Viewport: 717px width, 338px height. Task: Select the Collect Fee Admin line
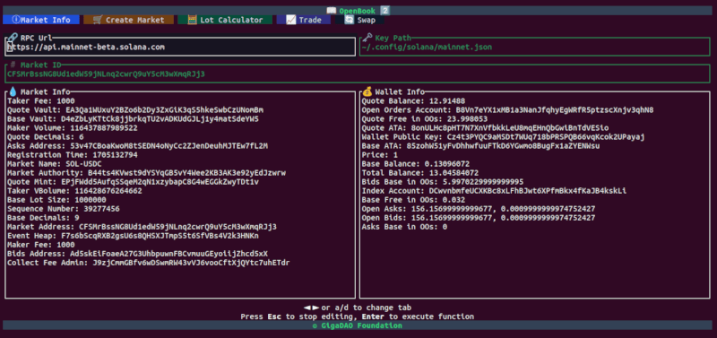149,263
